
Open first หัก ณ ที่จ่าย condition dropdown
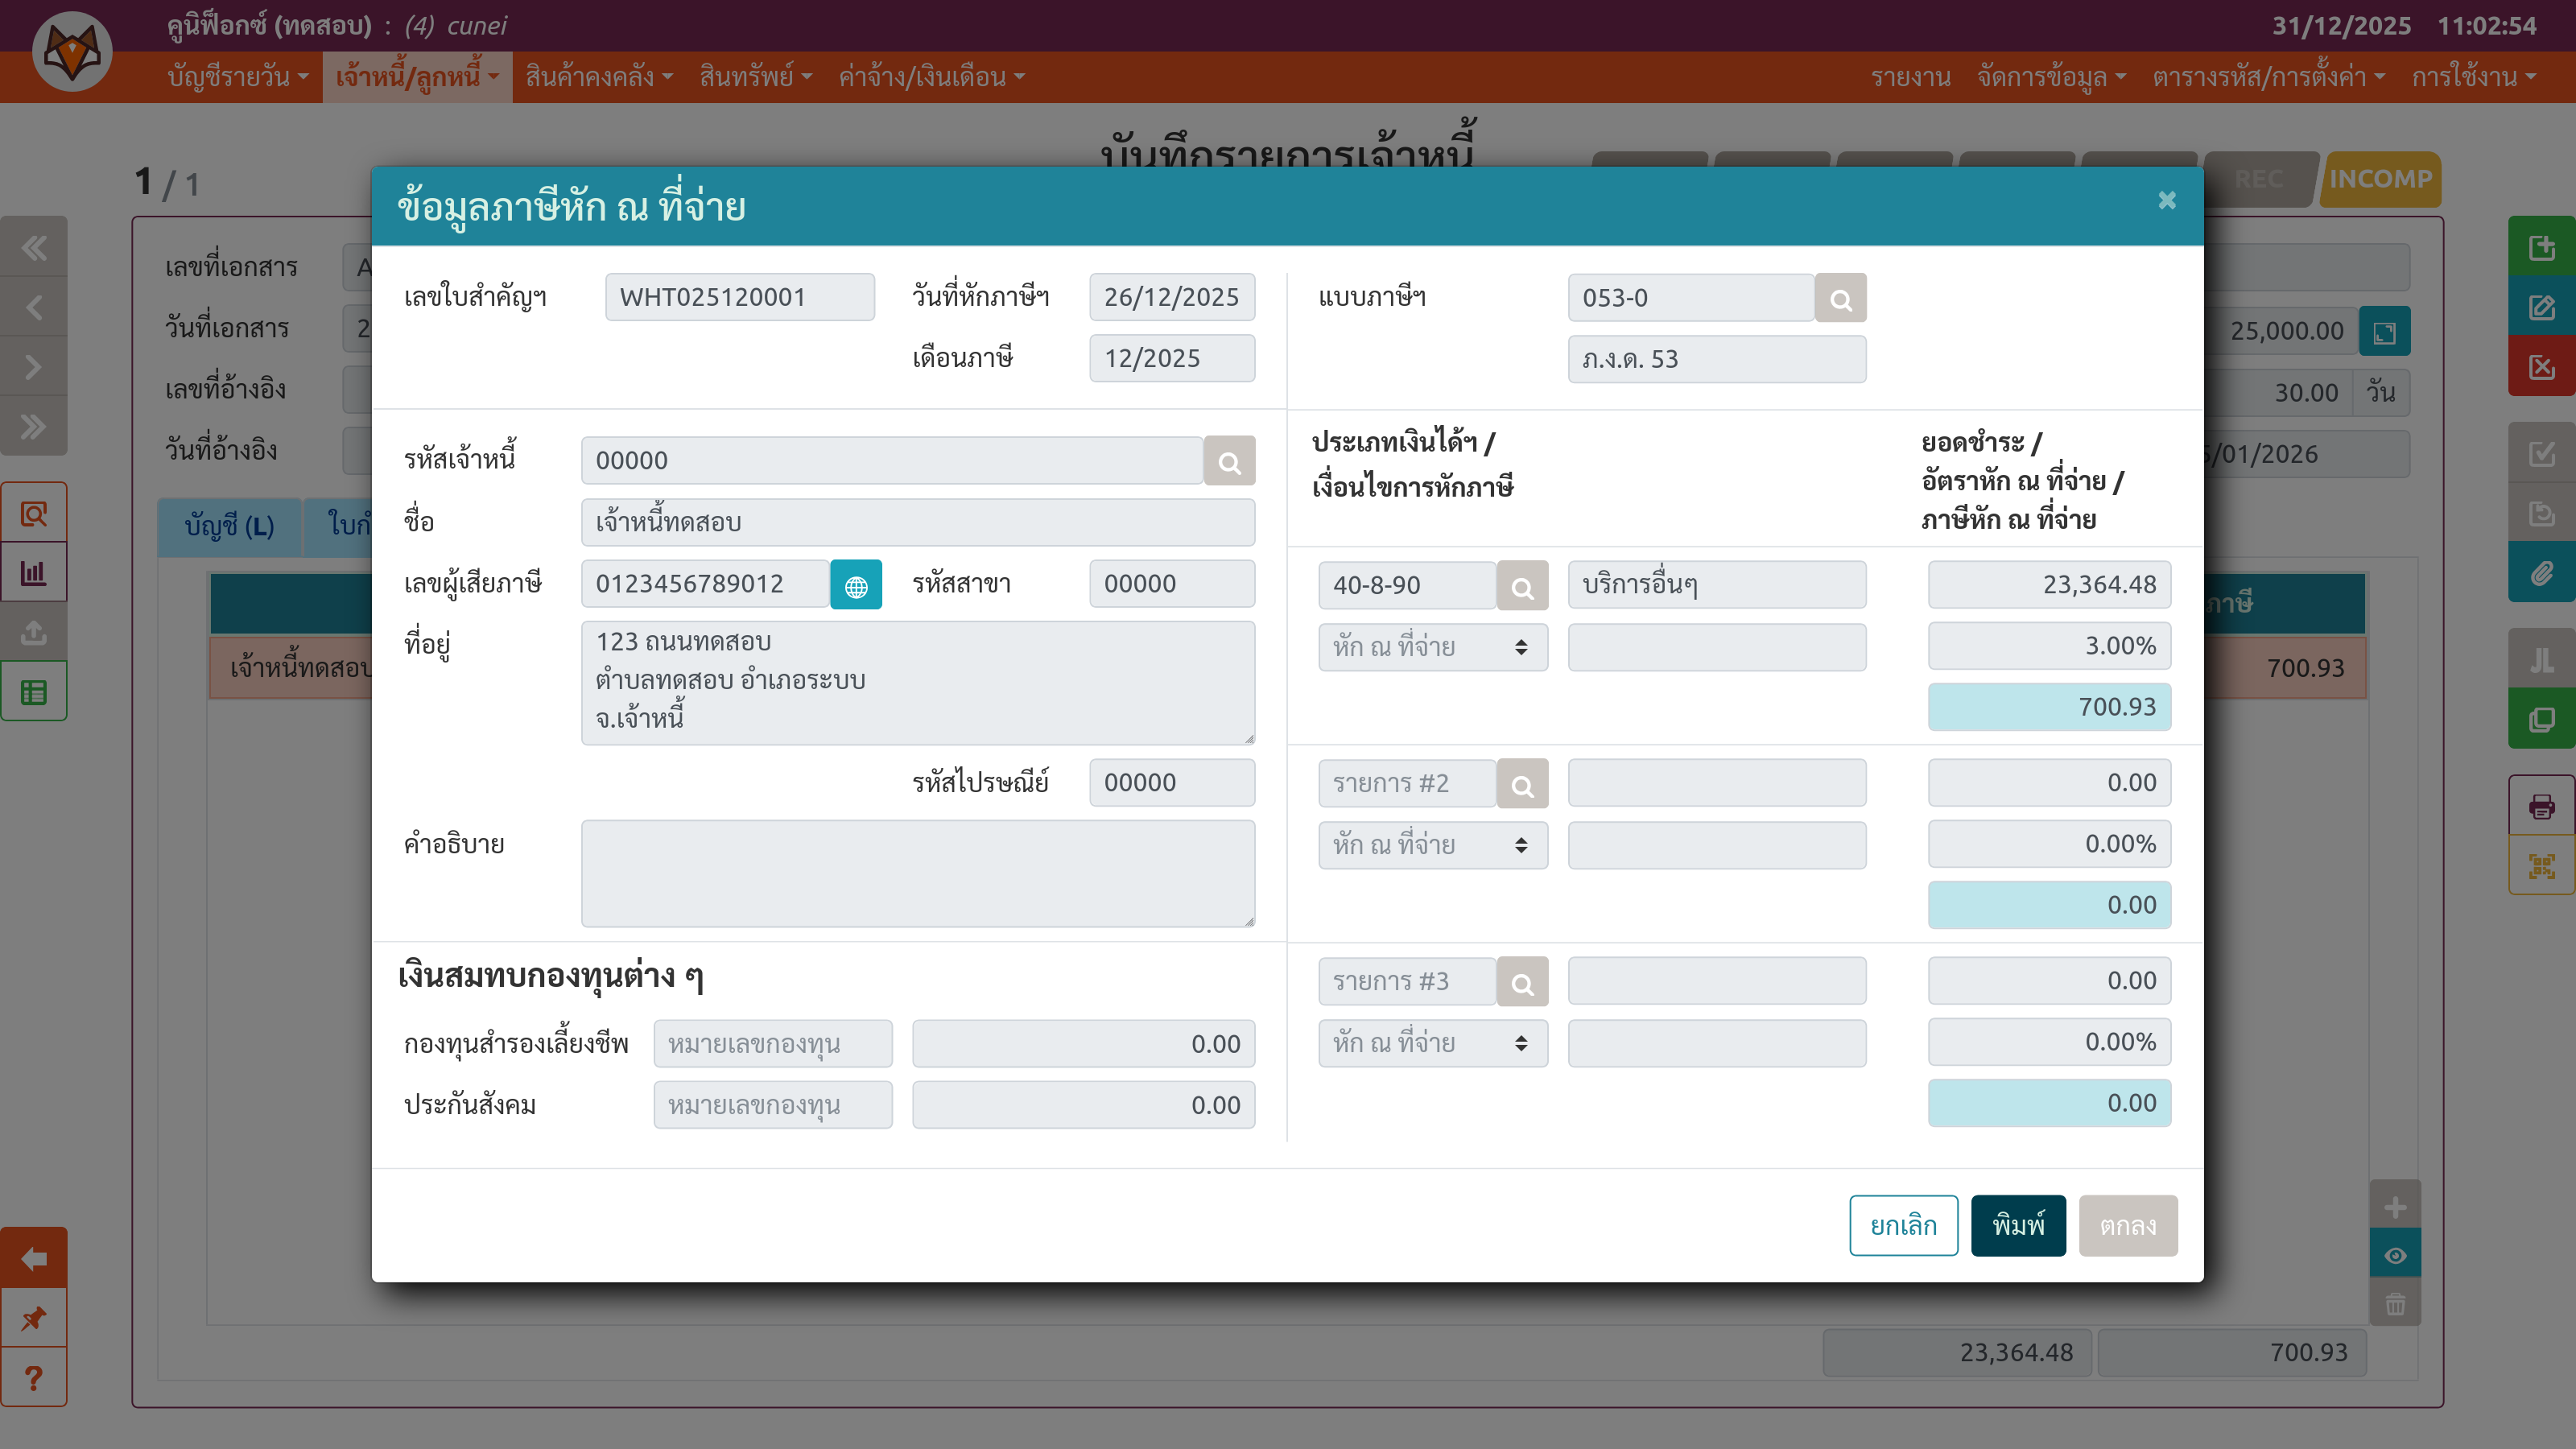[1432, 647]
